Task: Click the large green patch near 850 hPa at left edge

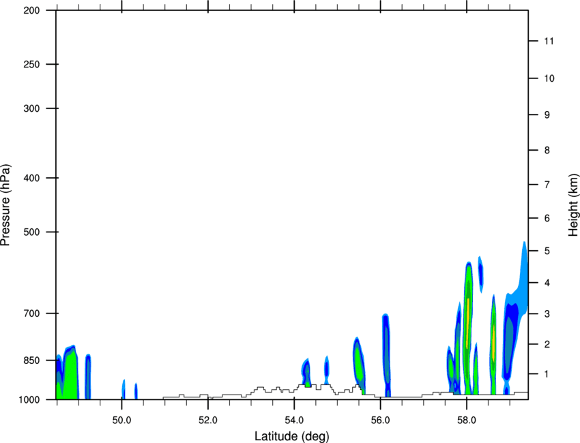Action: (70, 375)
